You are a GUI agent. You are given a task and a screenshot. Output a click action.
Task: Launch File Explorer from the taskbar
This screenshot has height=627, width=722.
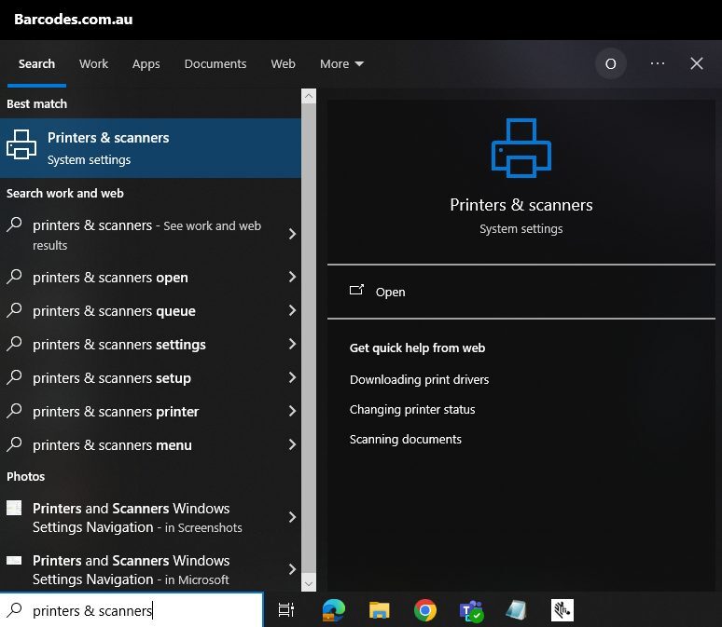[x=379, y=610]
